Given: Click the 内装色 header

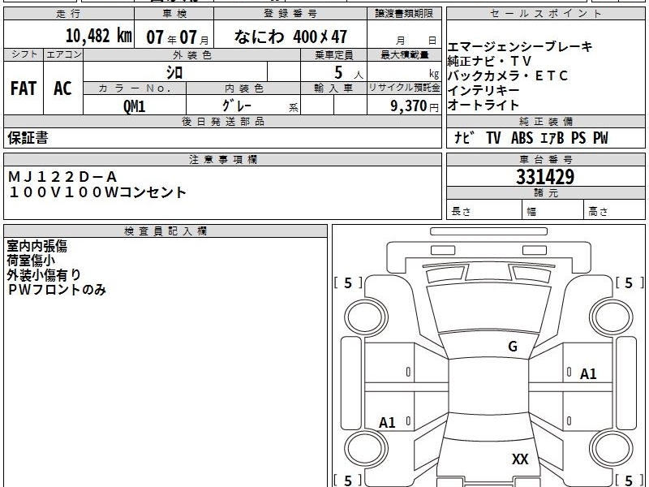Looking at the screenshot, I should (x=244, y=88).
